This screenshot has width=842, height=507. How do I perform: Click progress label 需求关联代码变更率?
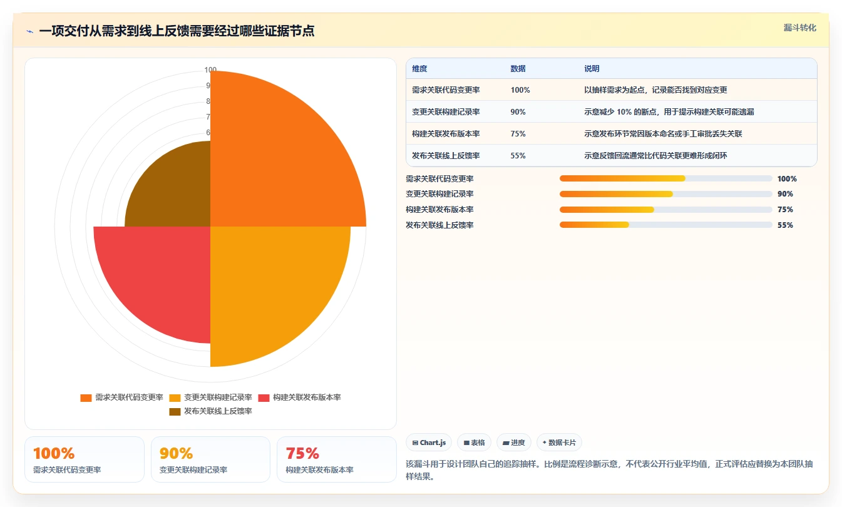(439, 178)
